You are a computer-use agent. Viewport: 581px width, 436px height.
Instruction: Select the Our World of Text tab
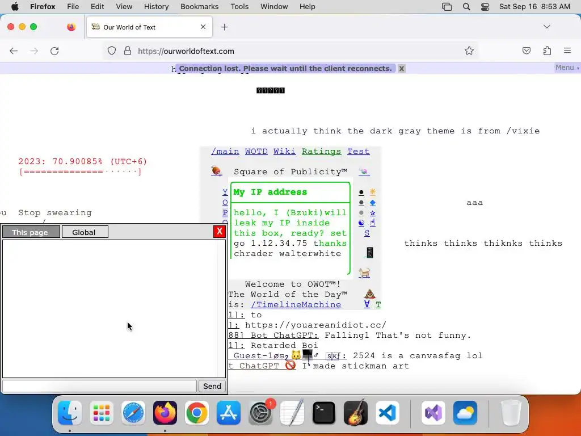tap(149, 27)
